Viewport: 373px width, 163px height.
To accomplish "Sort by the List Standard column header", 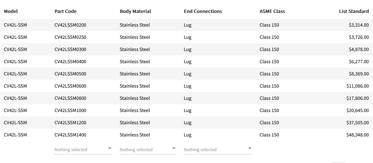I will (x=354, y=11).
